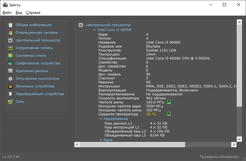Open the Операционная система section
This screenshot has height=161, width=246.
pyautogui.click(x=36, y=33)
